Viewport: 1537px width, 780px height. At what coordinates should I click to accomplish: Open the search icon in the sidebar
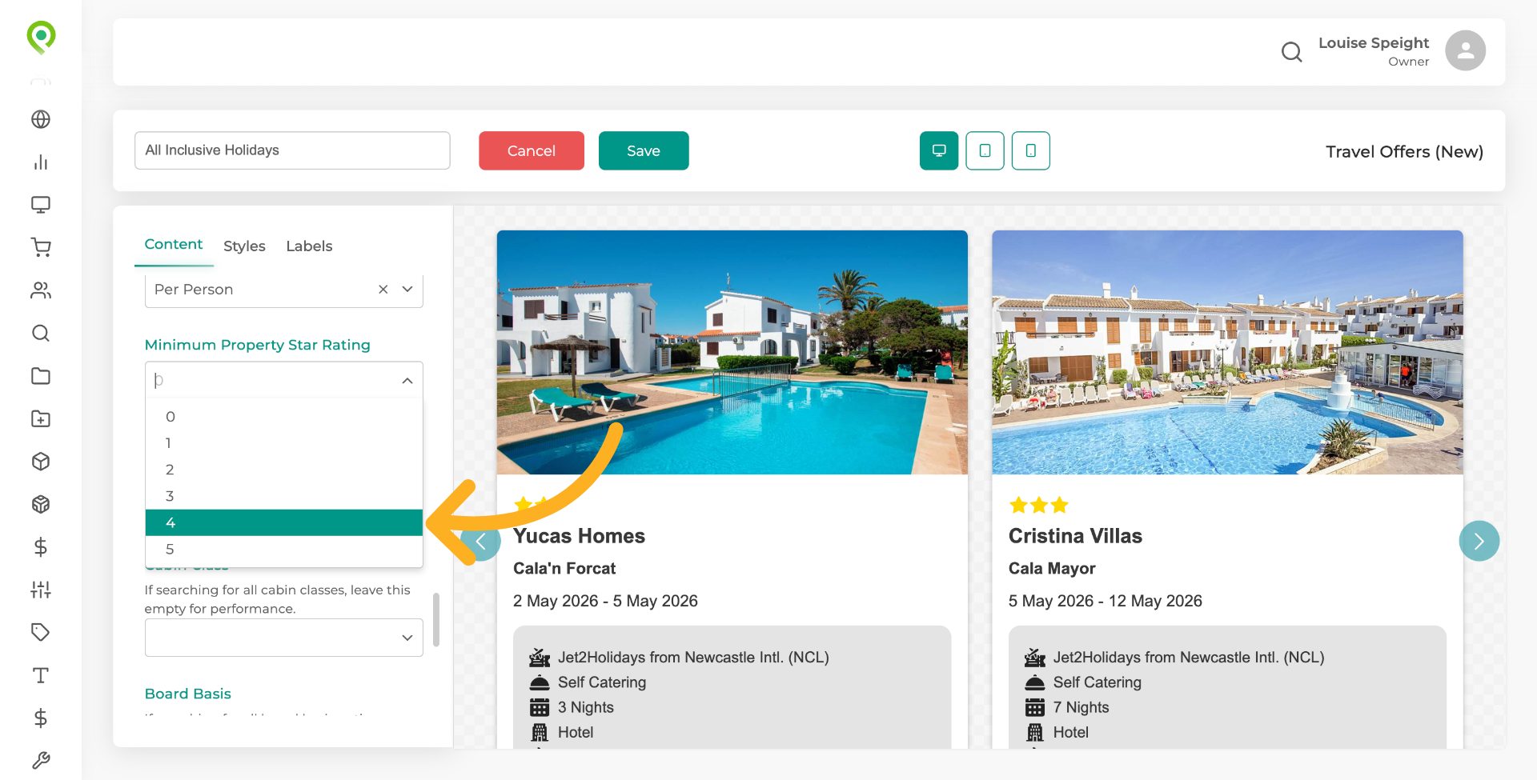point(40,334)
